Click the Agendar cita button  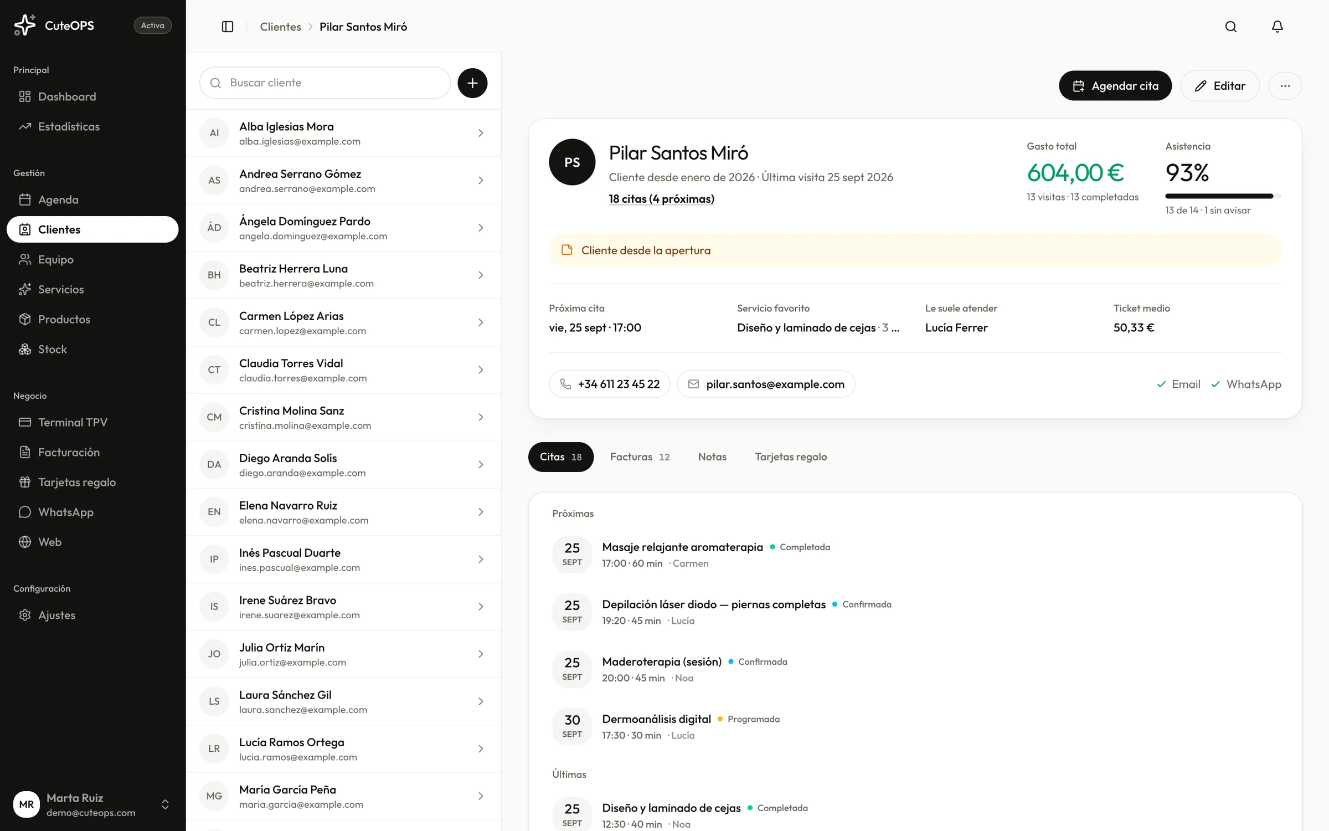click(1115, 86)
